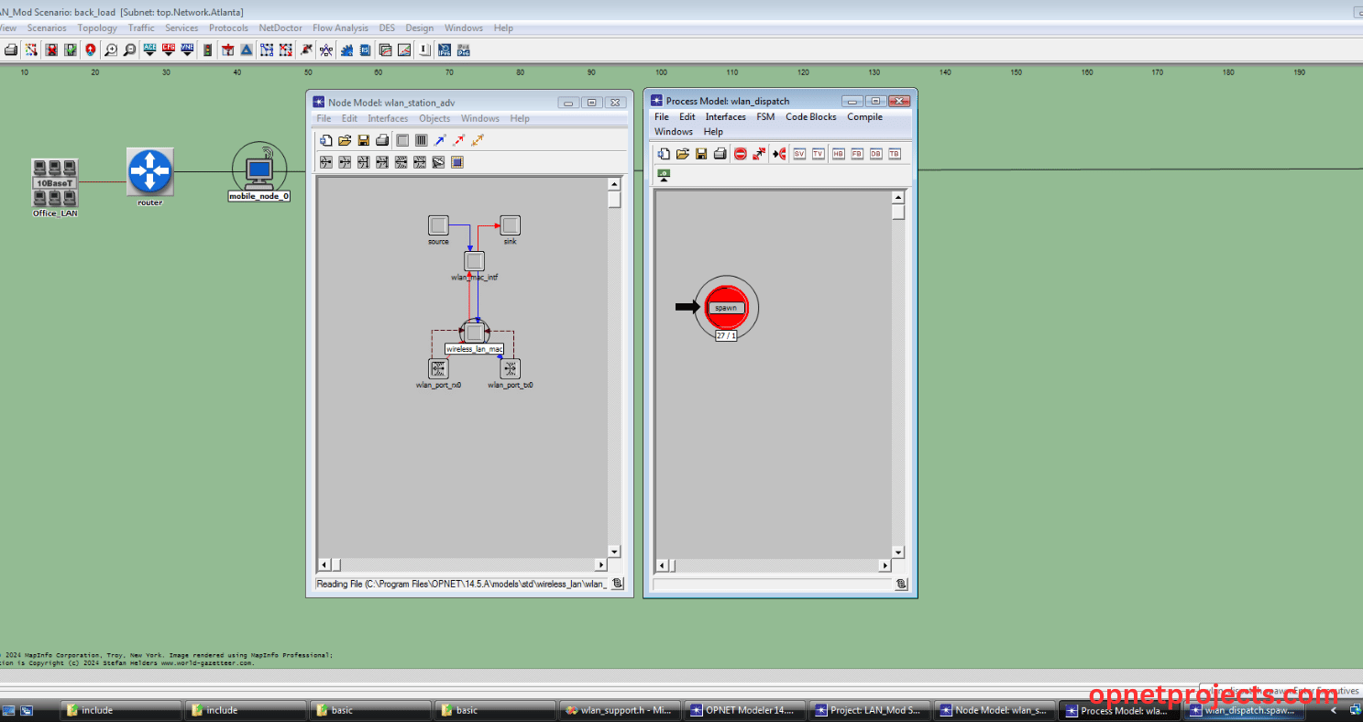The width and height of the screenshot is (1363, 722).
Task: Click External System icon in Node Model toolbar
Action: coord(457,162)
